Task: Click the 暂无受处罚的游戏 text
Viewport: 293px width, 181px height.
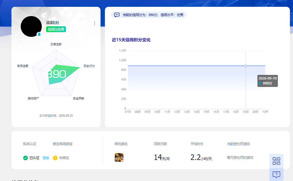Action: coord(240,158)
